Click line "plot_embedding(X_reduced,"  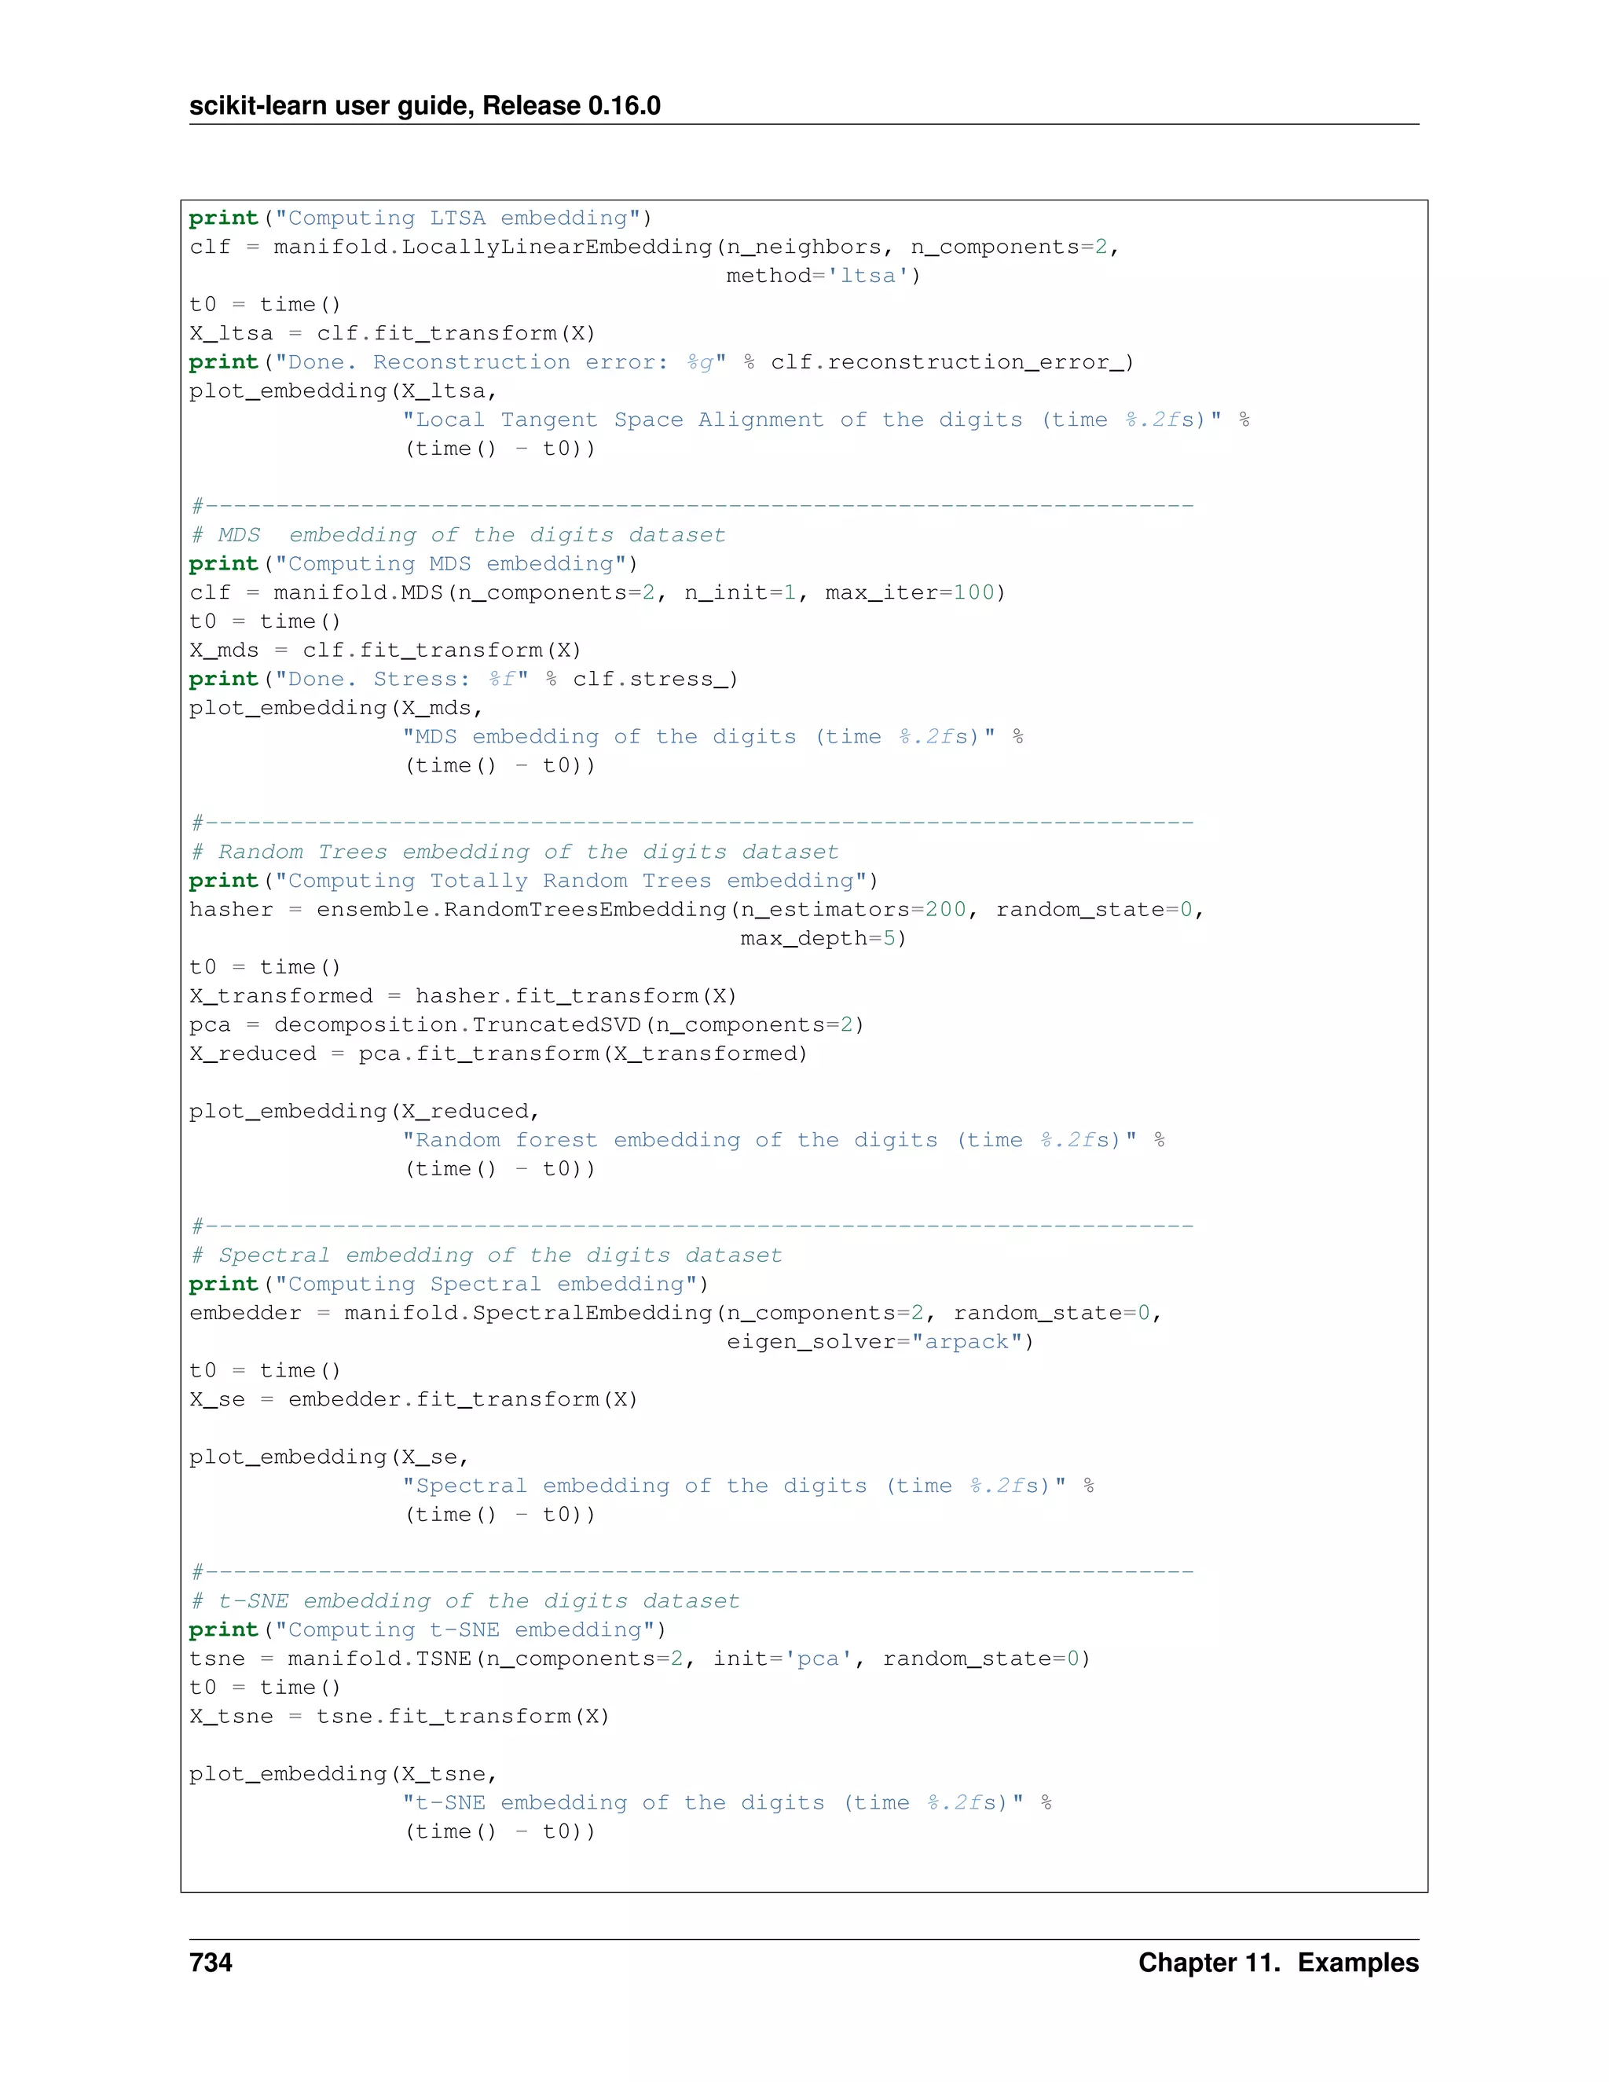(x=364, y=1112)
